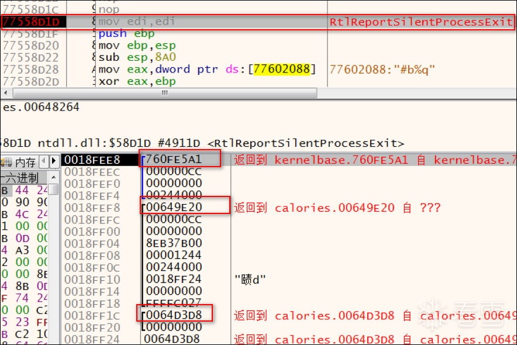Select stack value 0064D3D8 at 0018FF1C
The image size is (517, 345).
(x=174, y=315)
